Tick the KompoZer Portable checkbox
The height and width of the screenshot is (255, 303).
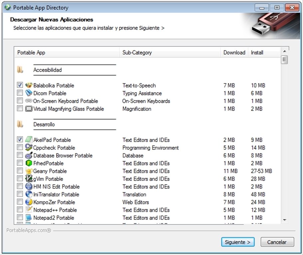coord(20,202)
